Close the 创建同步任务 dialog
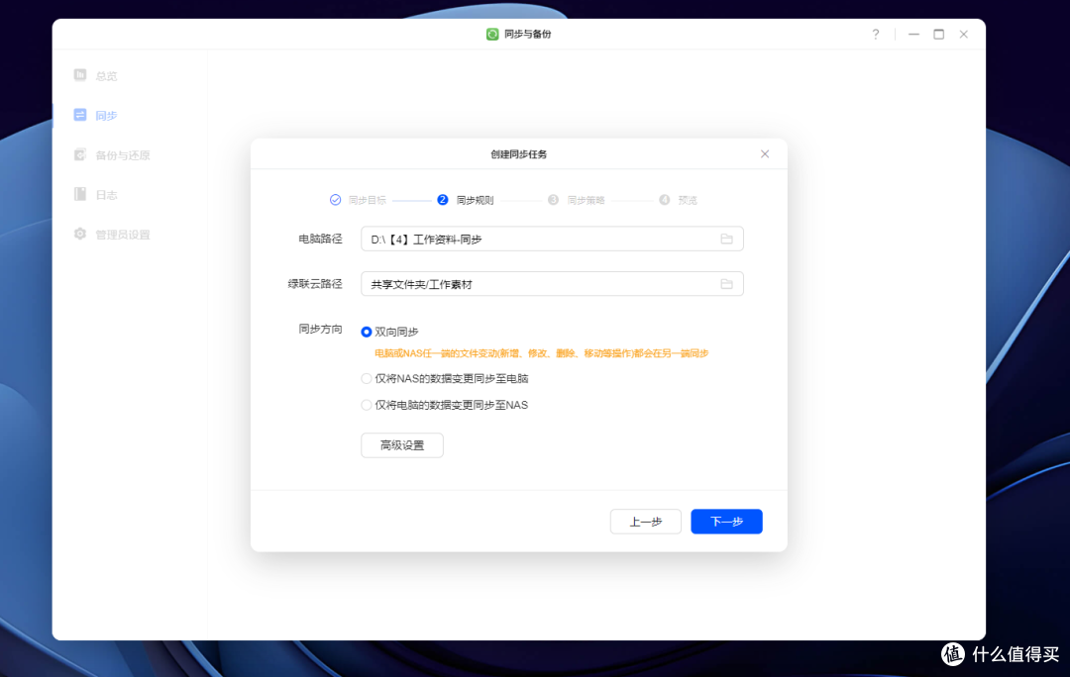The width and height of the screenshot is (1070, 677). coord(765,154)
